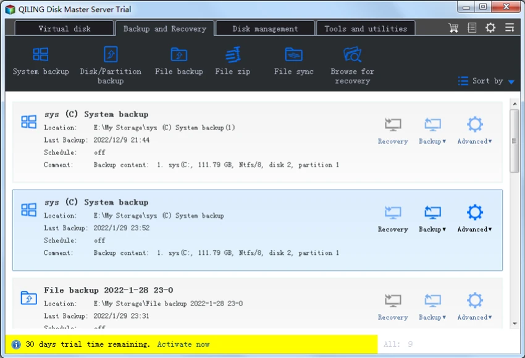Screen dimensions: 525x358
Task: Select Last Backup 2022/1/29 23:31 text
Action: pos(121,316)
